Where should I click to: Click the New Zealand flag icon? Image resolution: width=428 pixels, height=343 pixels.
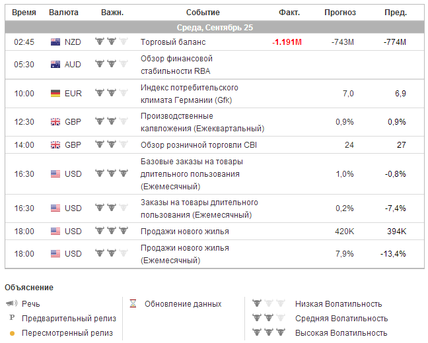(55, 42)
